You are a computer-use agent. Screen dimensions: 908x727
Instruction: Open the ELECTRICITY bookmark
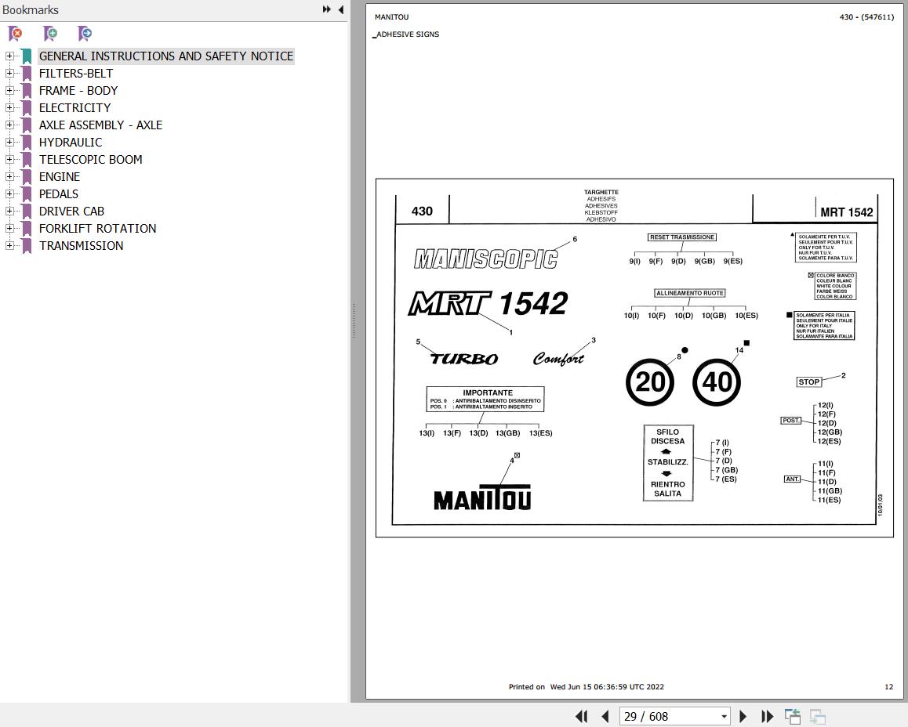click(74, 107)
